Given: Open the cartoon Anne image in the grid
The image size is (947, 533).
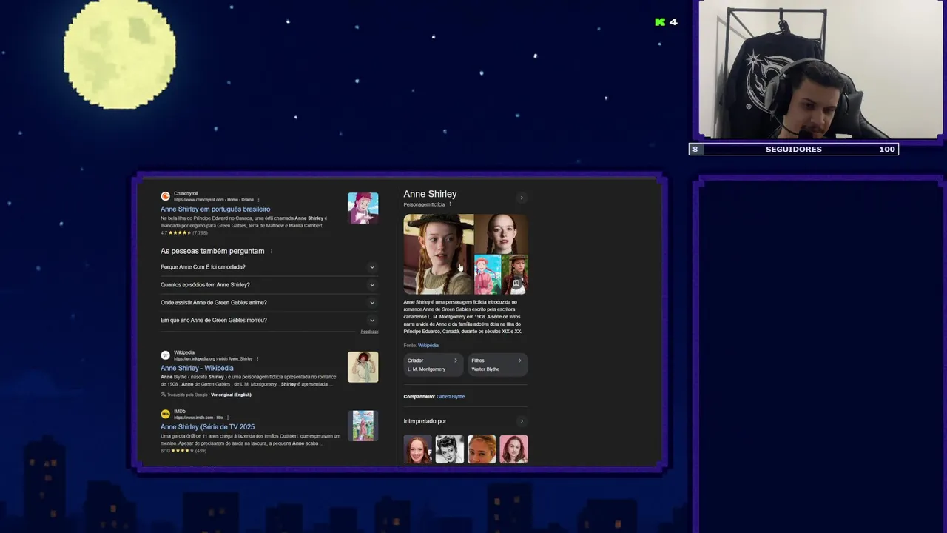Looking at the screenshot, I should click(488, 275).
